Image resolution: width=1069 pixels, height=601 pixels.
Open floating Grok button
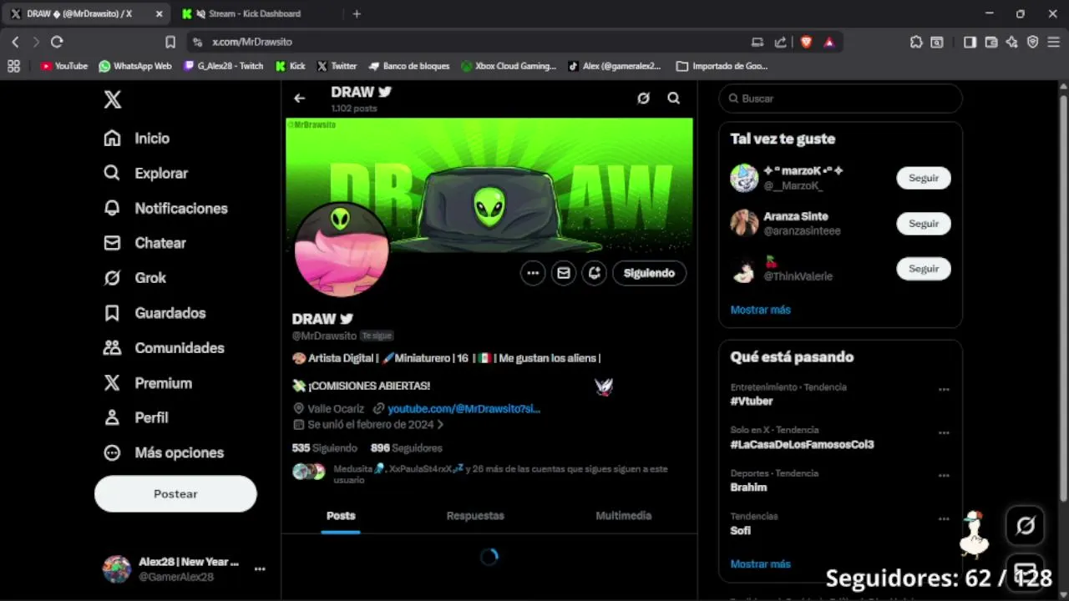click(1026, 526)
